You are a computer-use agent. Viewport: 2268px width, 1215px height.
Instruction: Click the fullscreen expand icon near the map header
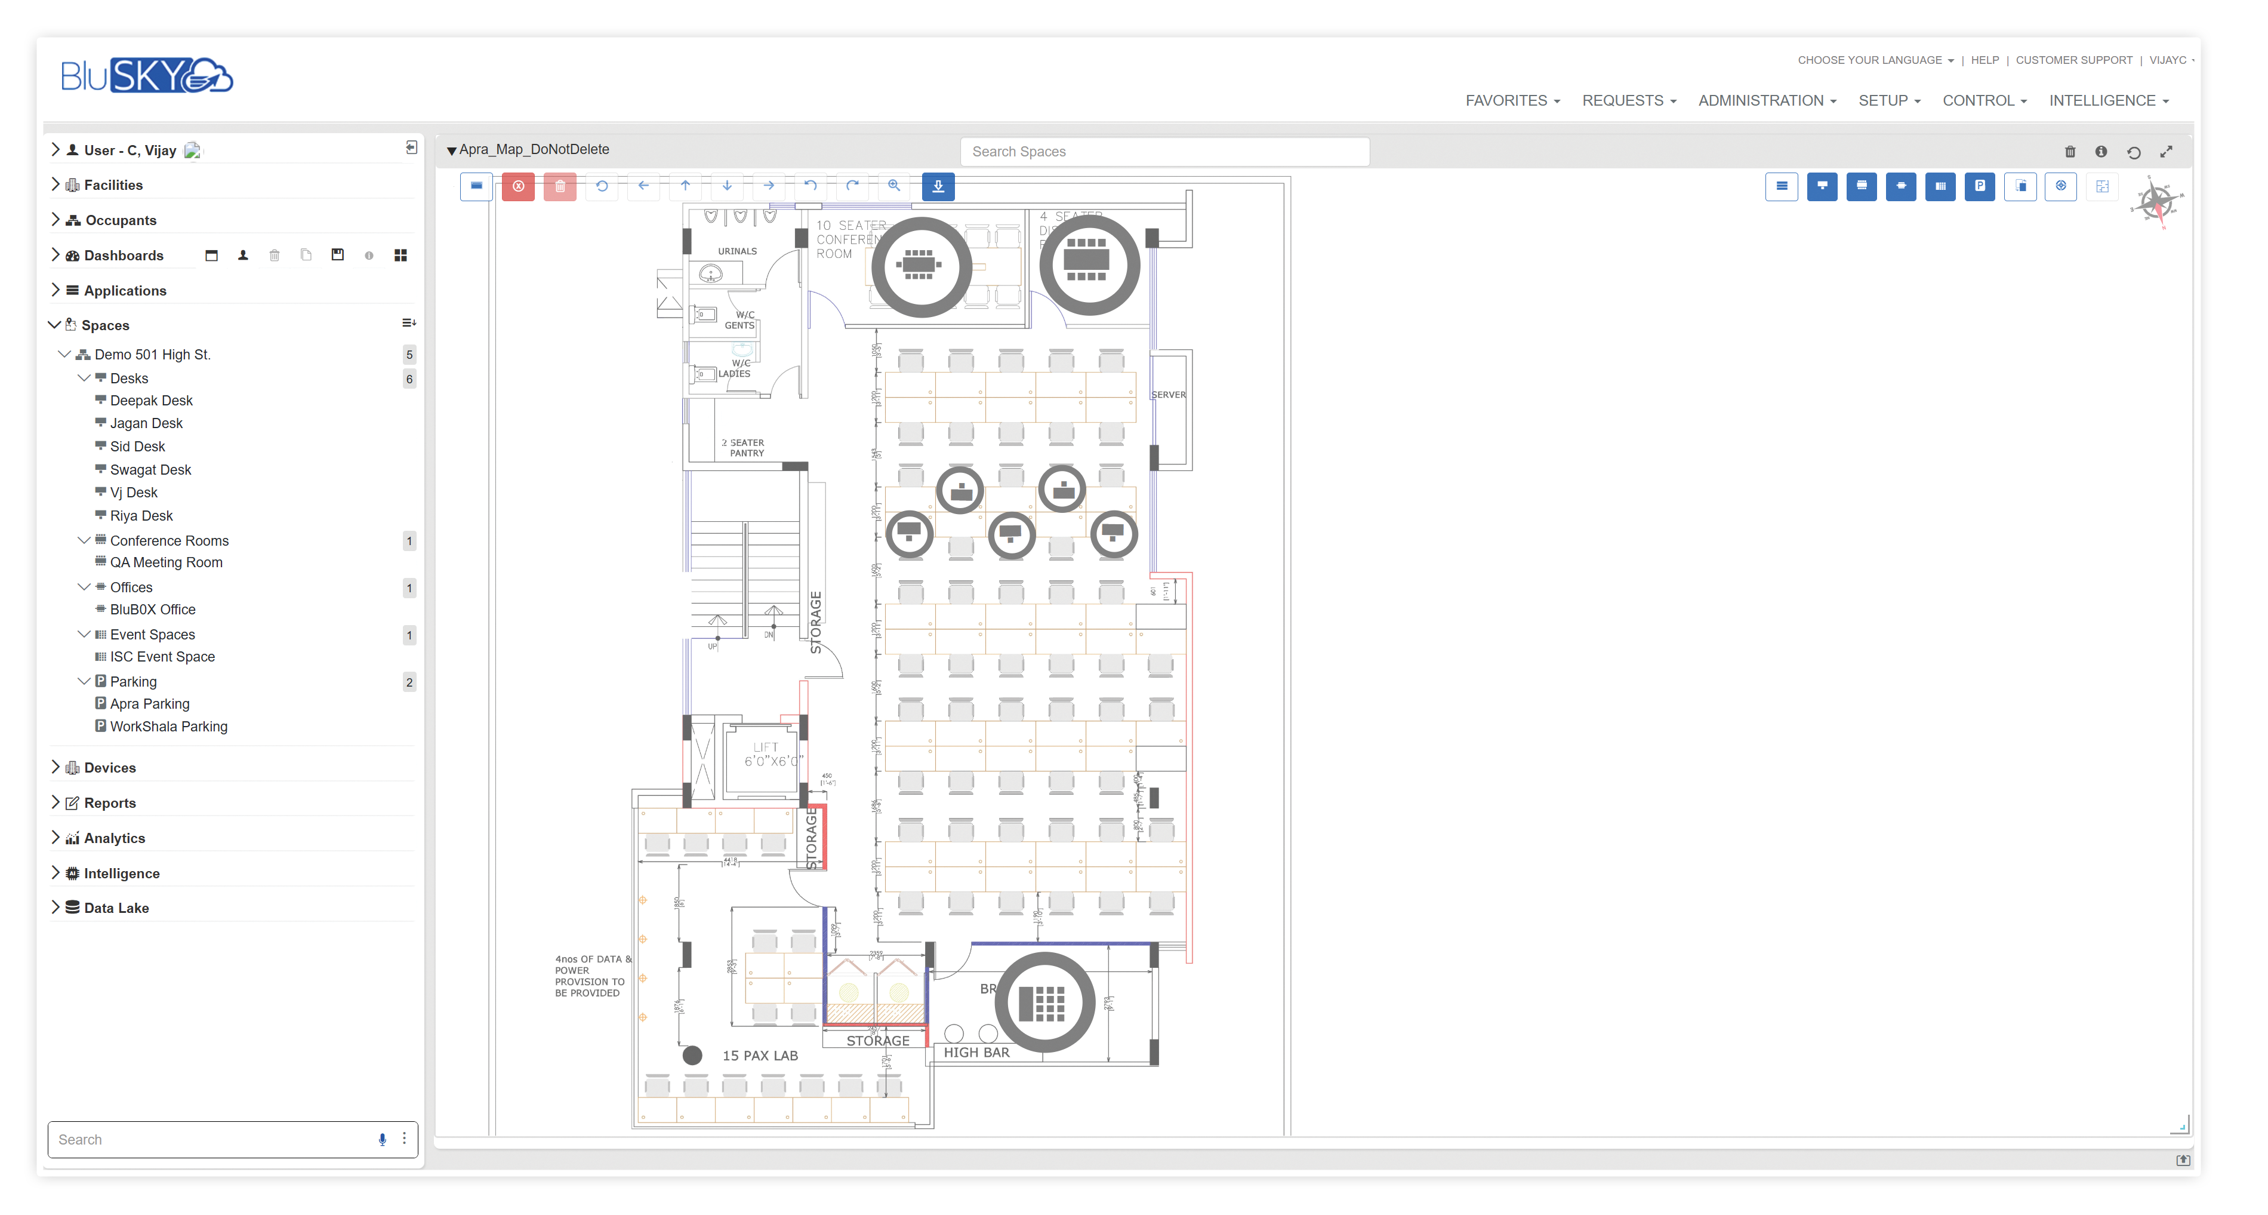click(2167, 152)
